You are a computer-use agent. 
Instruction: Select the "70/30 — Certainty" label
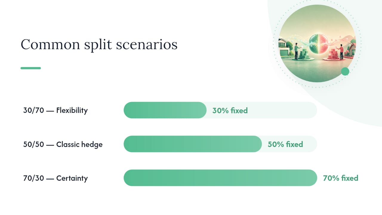56,178
